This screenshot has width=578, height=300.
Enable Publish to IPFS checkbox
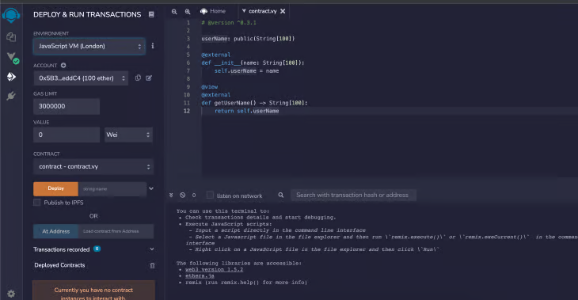point(37,203)
